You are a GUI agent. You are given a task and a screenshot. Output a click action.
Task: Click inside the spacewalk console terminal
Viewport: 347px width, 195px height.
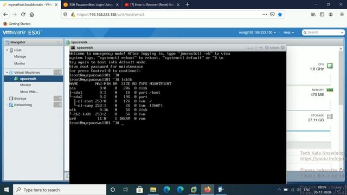click(x=178, y=117)
